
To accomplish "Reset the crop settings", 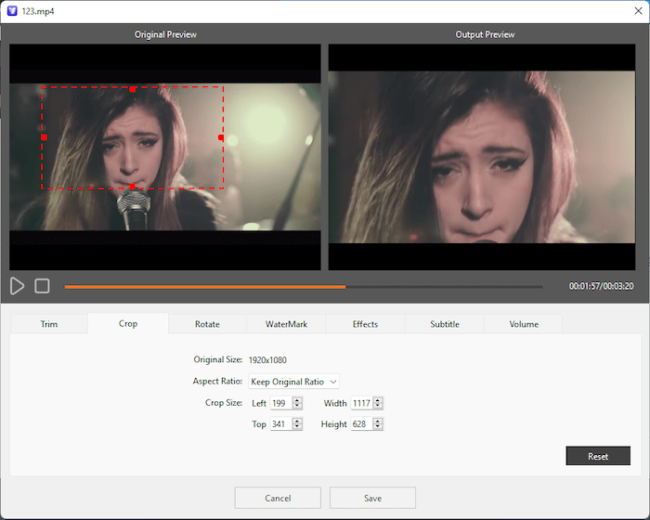I will (x=598, y=456).
